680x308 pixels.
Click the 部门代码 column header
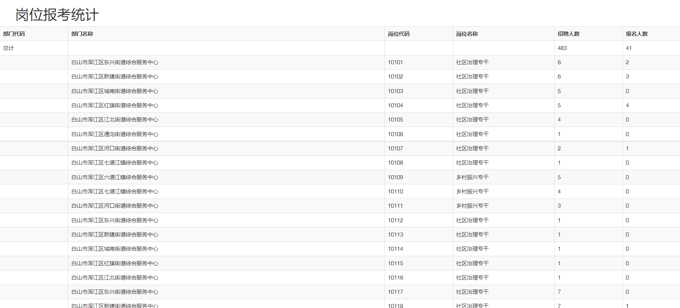[14, 34]
